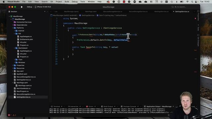Switch to the ISettingsService.cs tab
The image size is (212, 119).
point(161,12)
